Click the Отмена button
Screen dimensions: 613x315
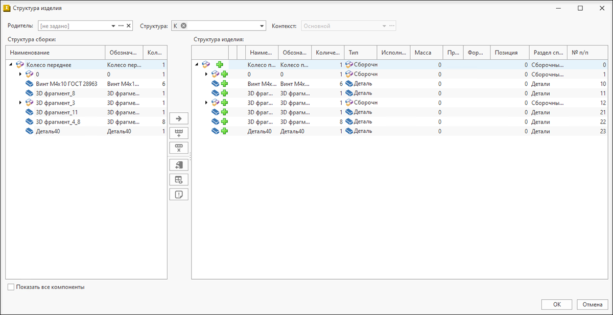click(593, 304)
